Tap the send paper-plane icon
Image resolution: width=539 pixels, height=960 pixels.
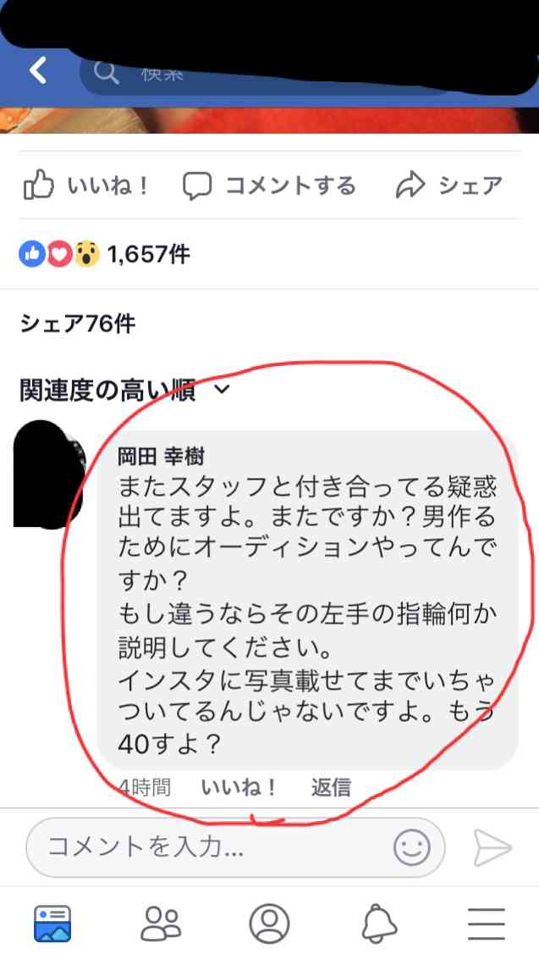coord(492,848)
